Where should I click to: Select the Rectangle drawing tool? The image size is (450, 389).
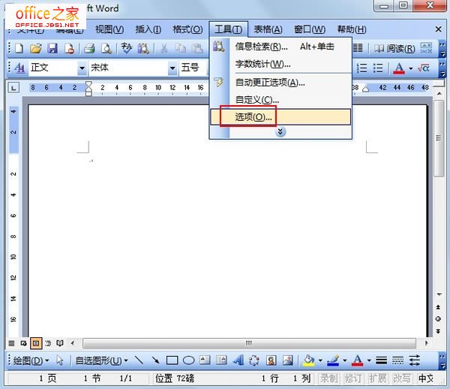pyautogui.click(x=172, y=360)
